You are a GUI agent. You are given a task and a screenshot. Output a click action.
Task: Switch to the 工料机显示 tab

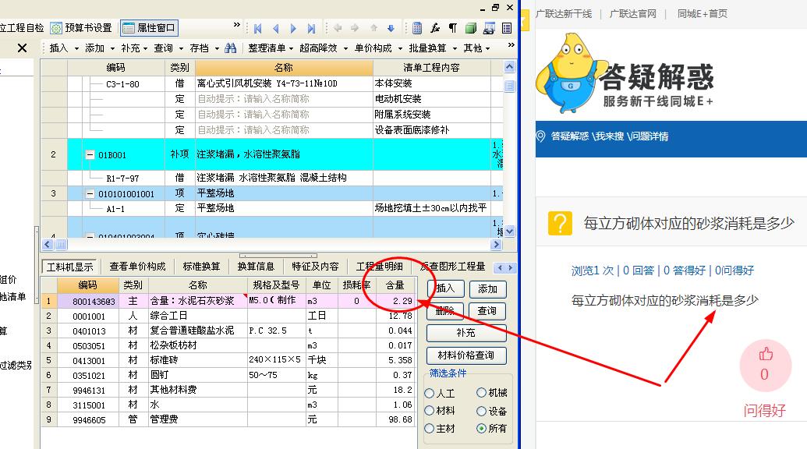(x=70, y=267)
